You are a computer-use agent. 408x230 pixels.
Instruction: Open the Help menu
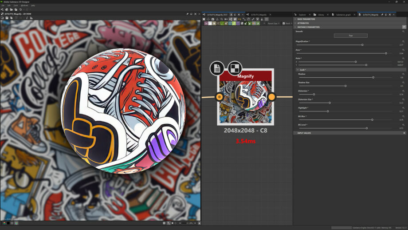[33, 5]
